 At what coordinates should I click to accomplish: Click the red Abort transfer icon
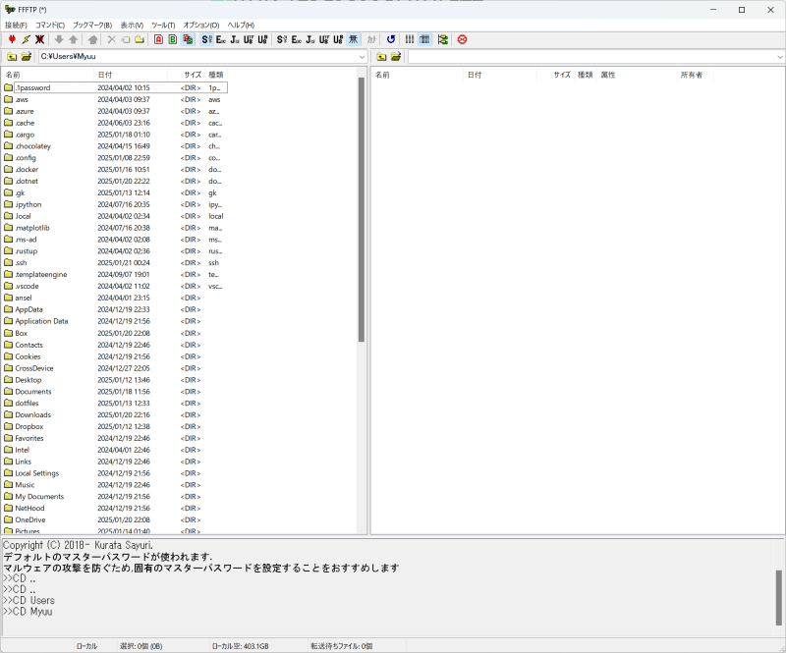coord(462,39)
